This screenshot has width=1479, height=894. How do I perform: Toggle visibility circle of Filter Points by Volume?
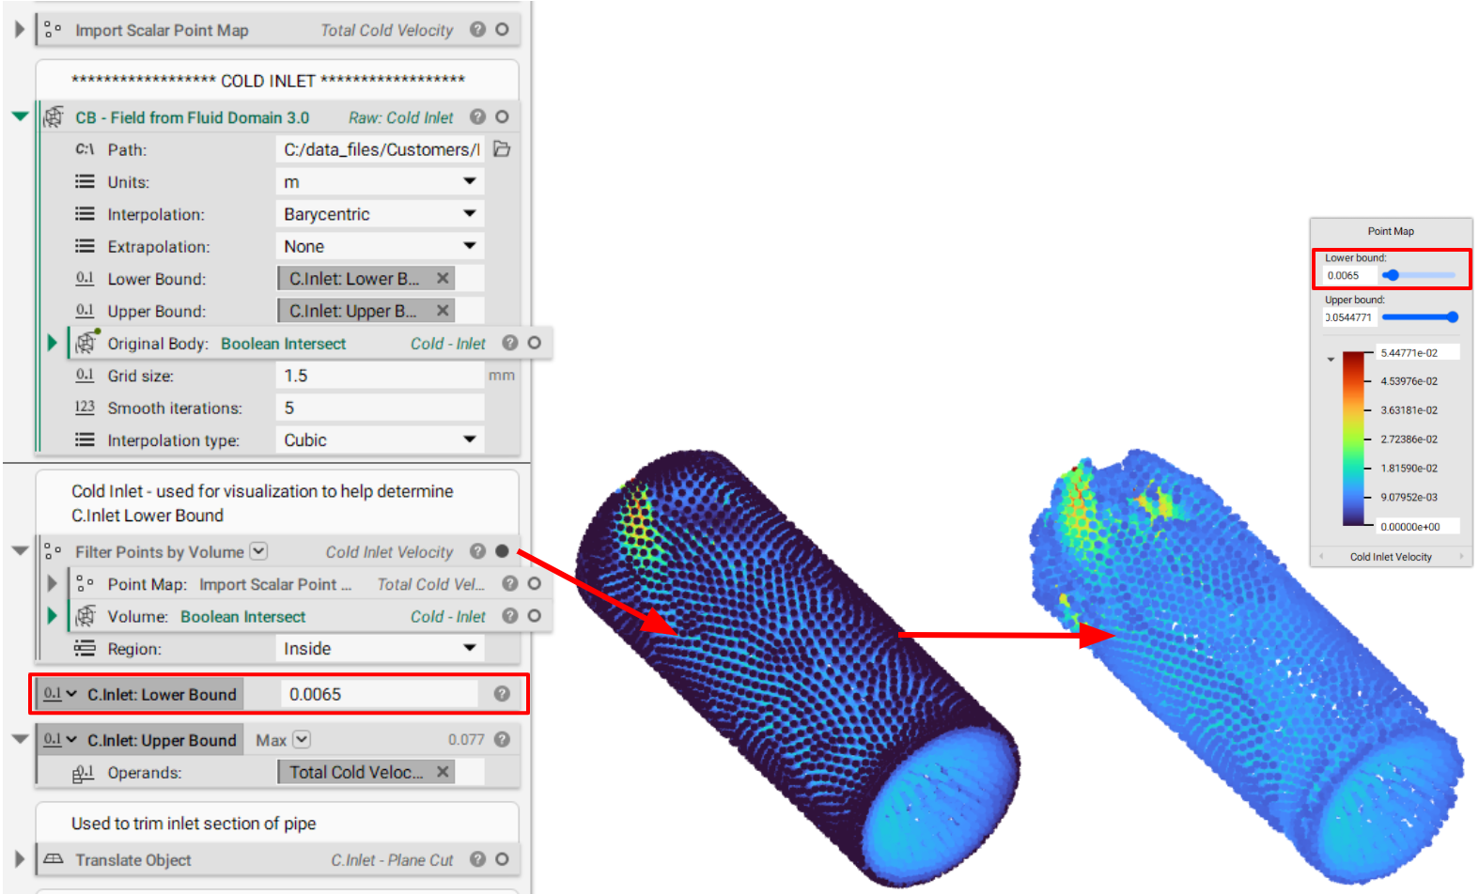coord(502,551)
